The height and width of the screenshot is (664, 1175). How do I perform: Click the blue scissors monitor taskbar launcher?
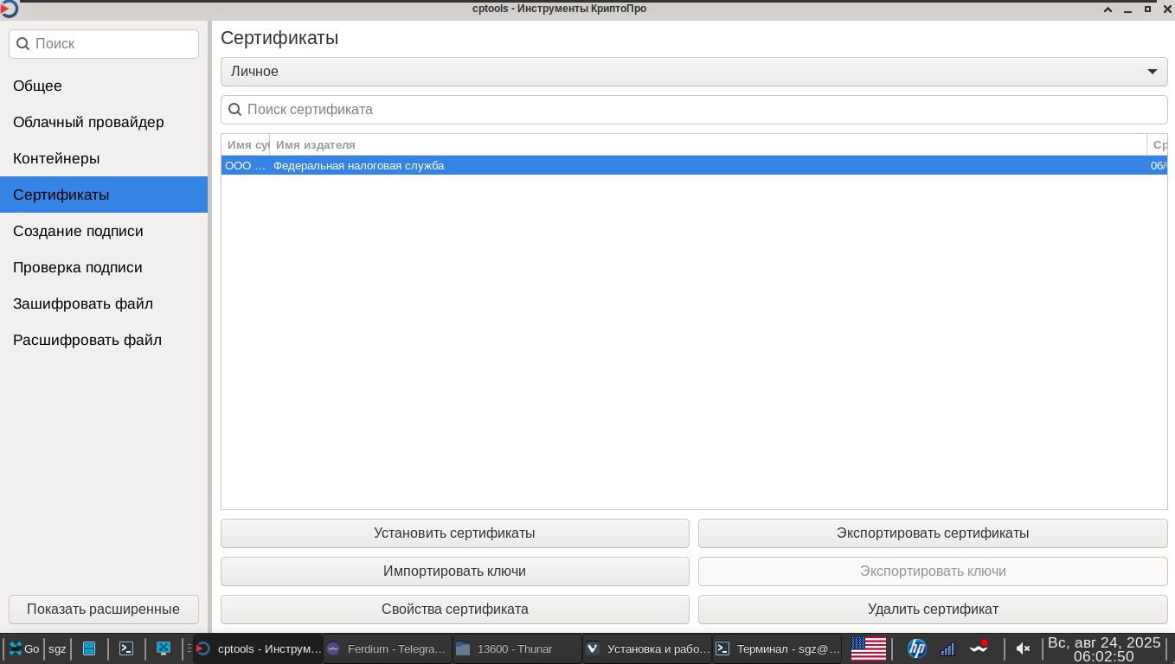163,648
